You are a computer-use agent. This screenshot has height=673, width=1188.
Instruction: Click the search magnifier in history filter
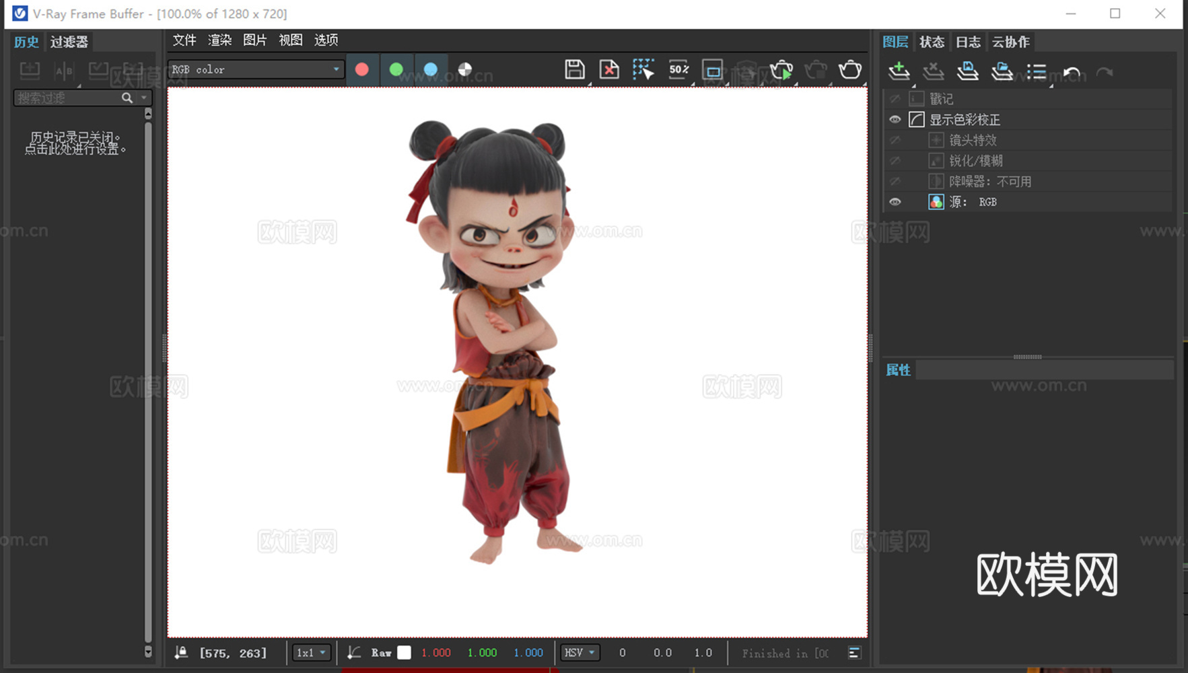pos(127,98)
